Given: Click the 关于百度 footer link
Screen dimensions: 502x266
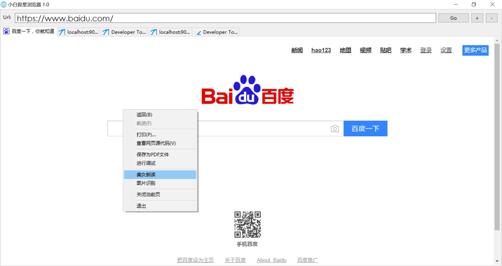Looking at the screenshot, I should [235, 260].
